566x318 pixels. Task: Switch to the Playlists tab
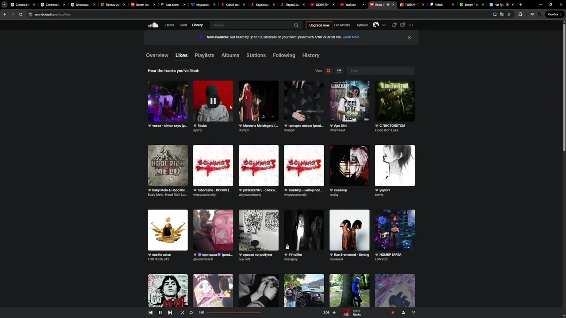(x=204, y=55)
